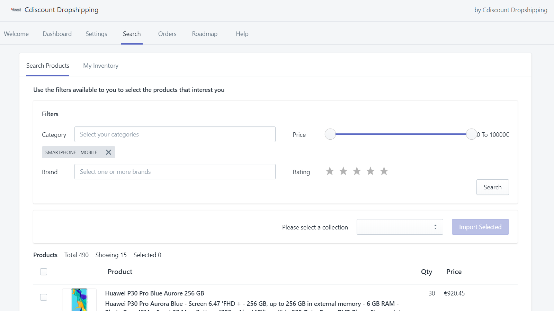Open the Settings tab

pos(96,34)
